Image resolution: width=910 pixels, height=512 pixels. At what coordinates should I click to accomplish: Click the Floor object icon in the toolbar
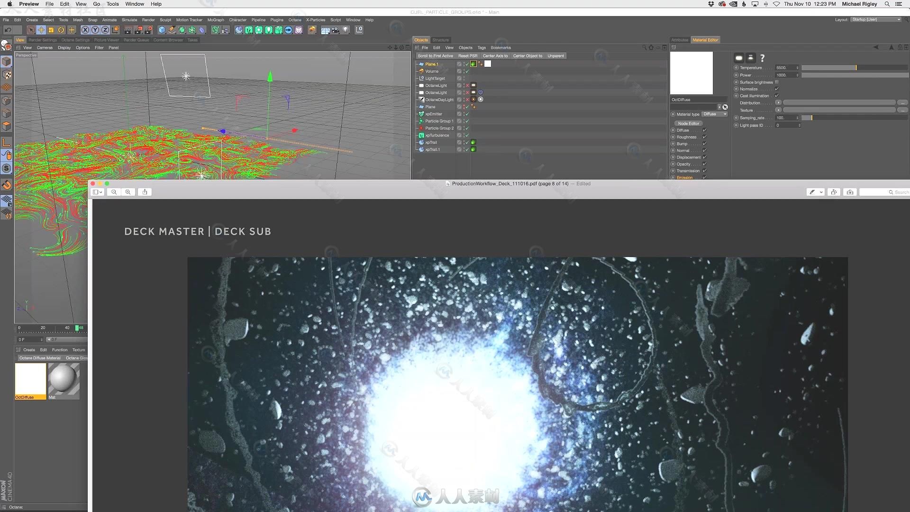(326, 30)
